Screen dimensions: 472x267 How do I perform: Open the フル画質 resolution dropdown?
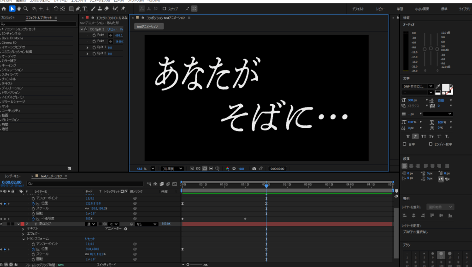click(x=171, y=169)
